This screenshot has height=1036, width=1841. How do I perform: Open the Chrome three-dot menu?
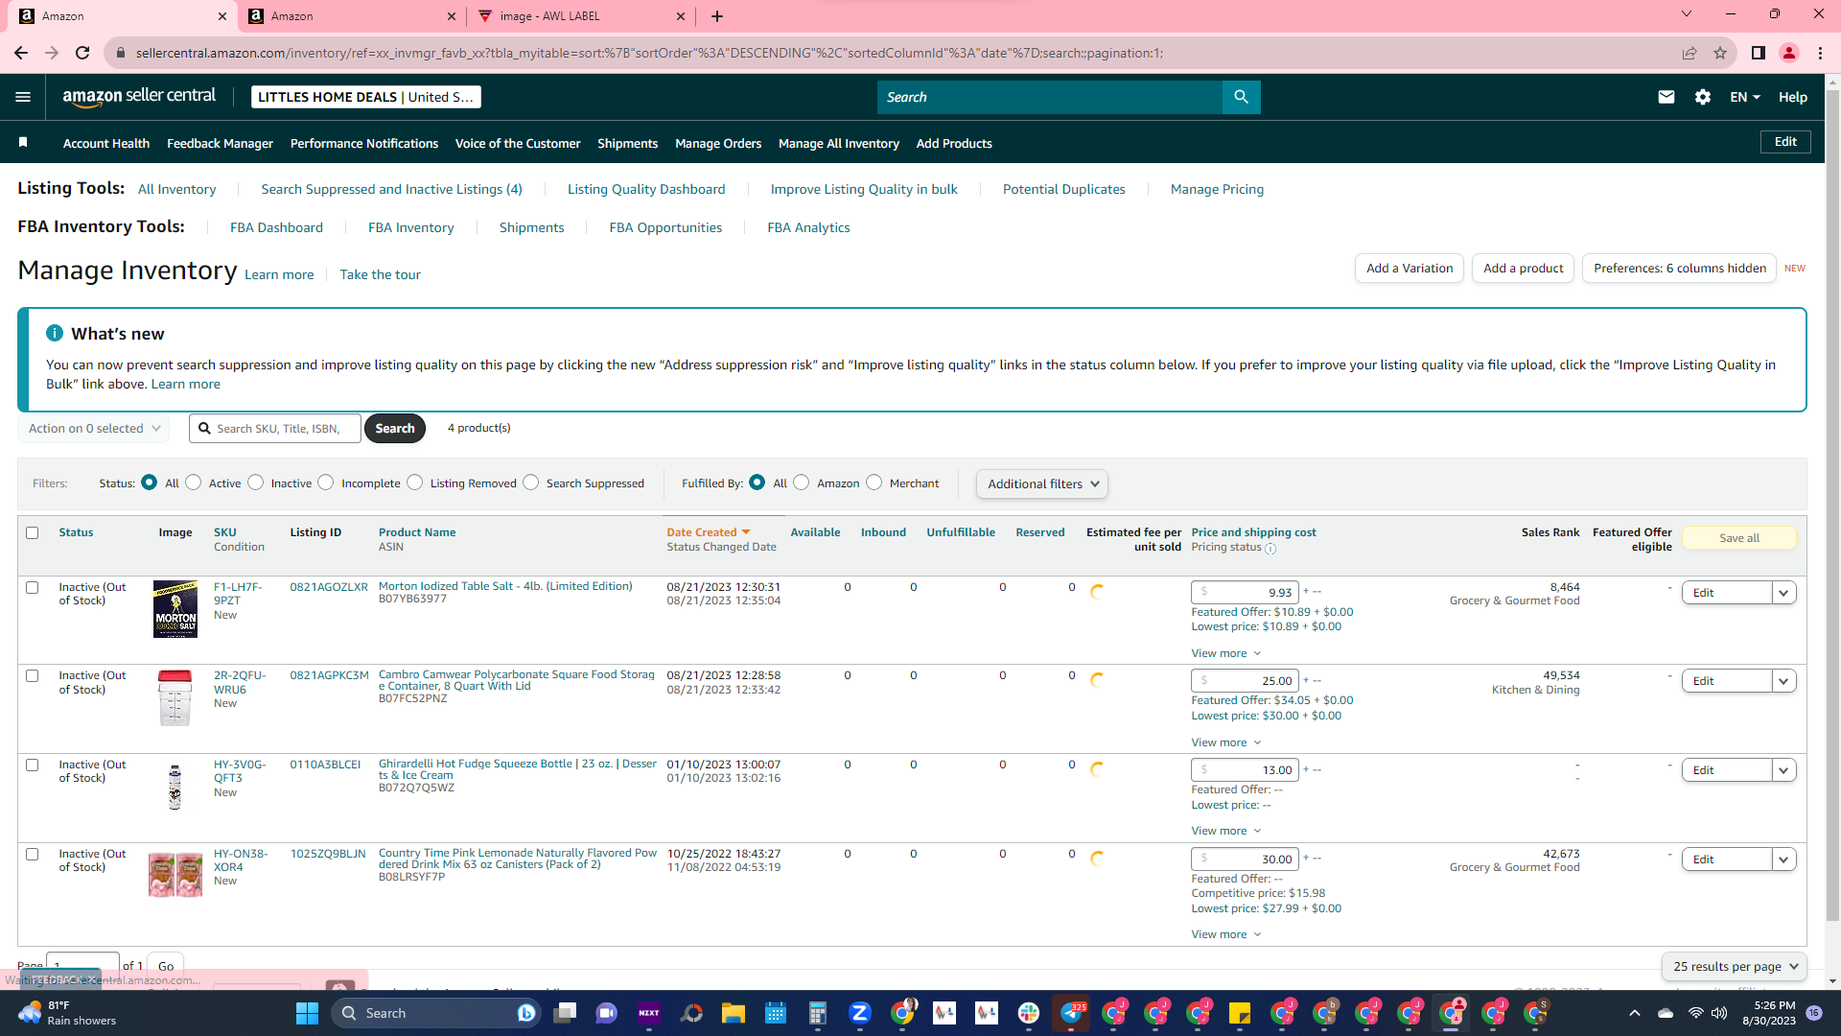pos(1820,53)
